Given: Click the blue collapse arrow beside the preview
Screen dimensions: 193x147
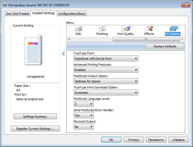Looking at the screenshot, I should (x=63, y=54).
